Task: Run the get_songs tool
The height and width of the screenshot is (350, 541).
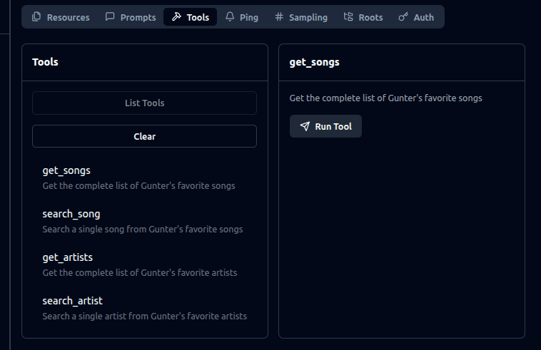Action: 326,126
